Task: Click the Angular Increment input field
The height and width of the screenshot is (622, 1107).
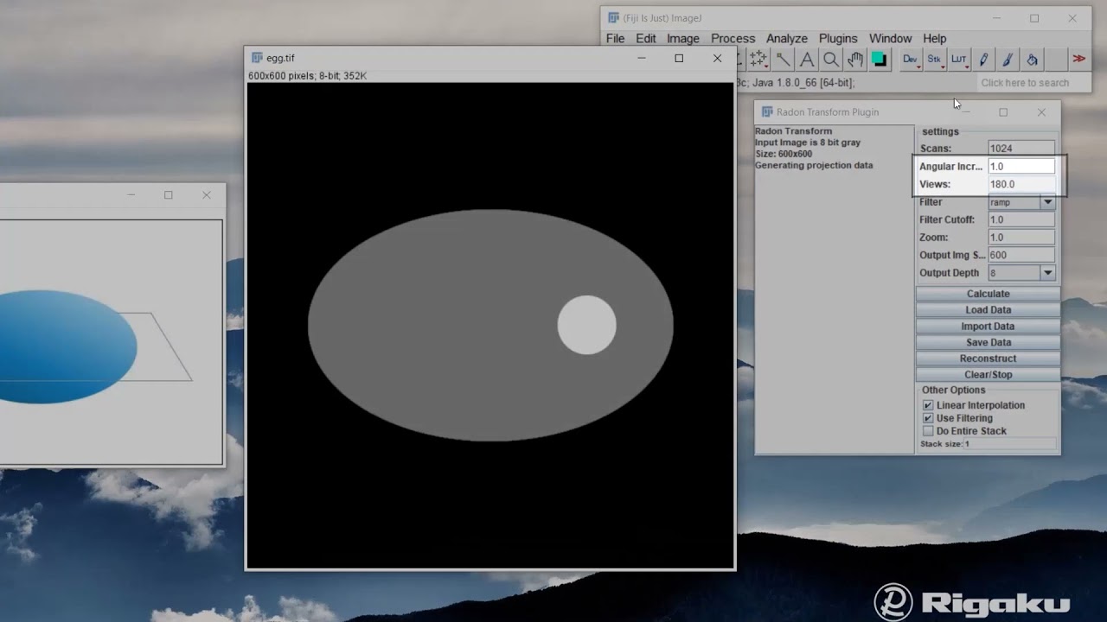Action: coord(1021,165)
